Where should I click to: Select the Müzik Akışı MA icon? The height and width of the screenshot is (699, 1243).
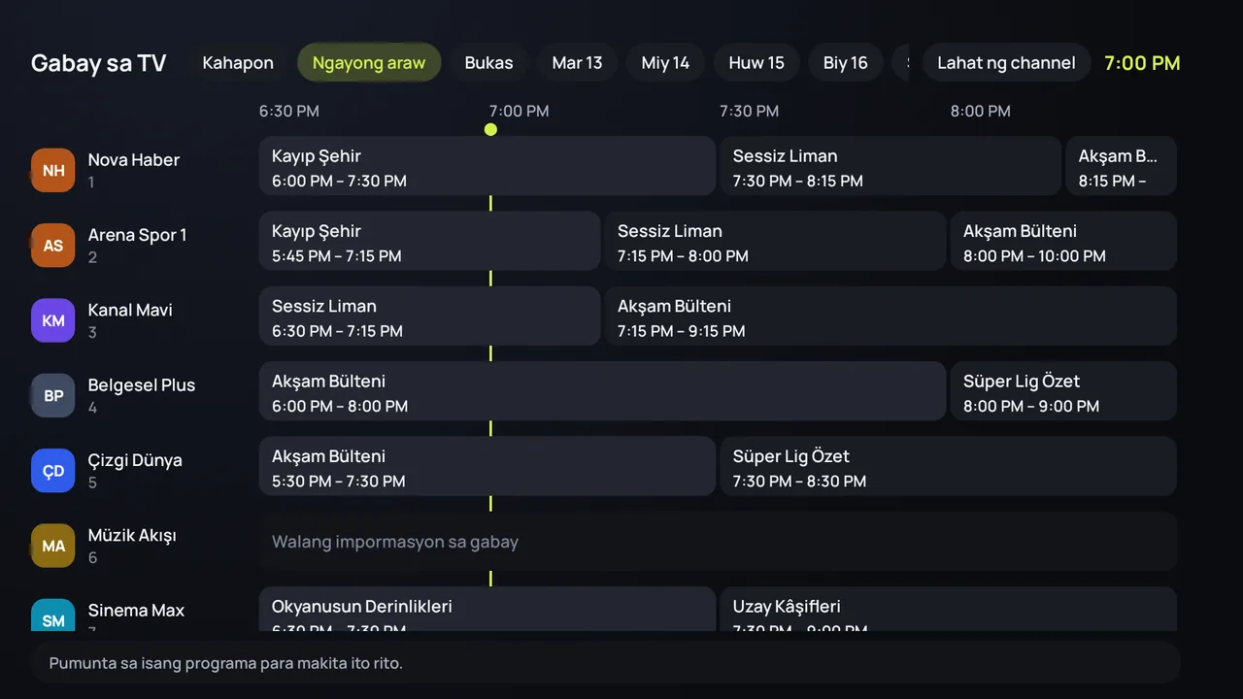click(x=52, y=546)
